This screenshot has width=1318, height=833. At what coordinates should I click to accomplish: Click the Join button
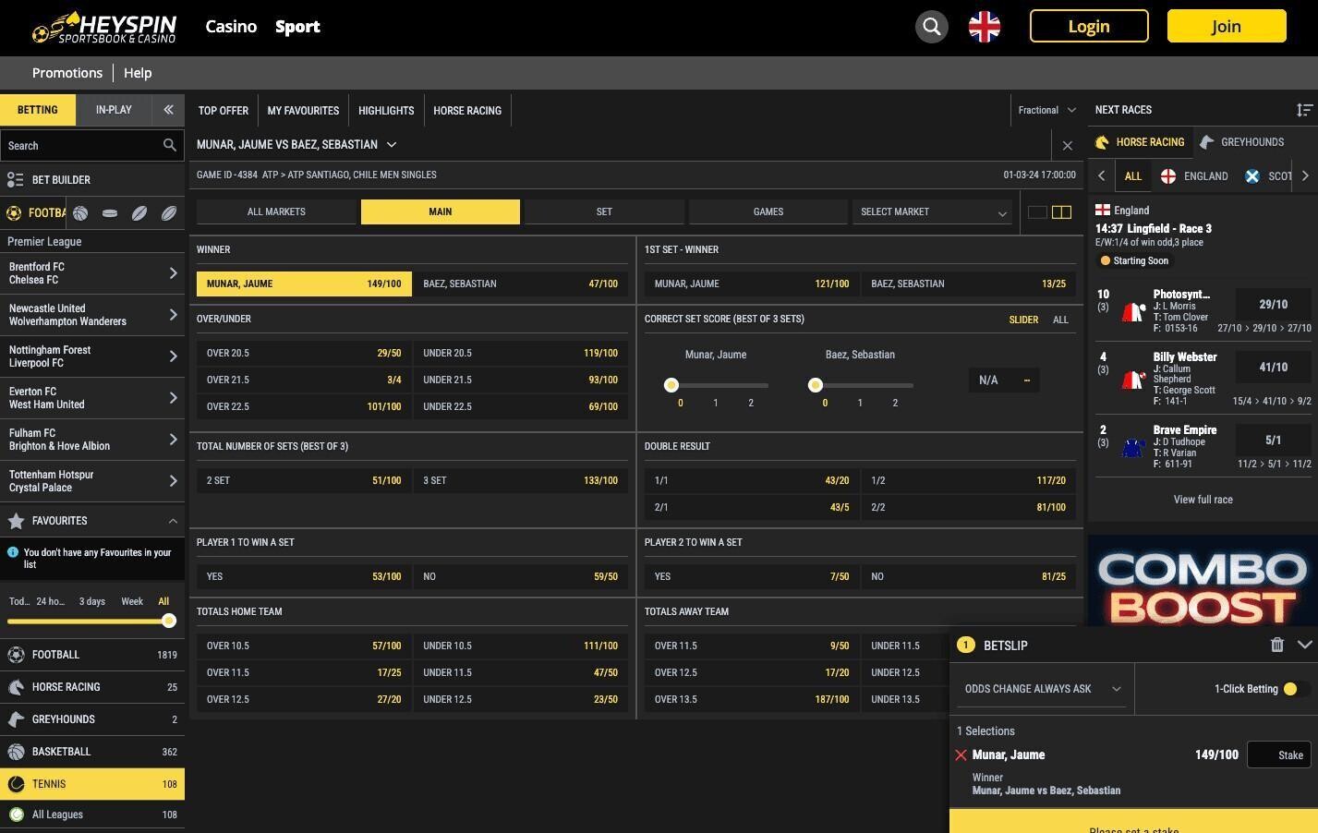(1226, 27)
